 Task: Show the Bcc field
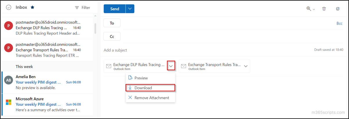[x=339, y=23]
